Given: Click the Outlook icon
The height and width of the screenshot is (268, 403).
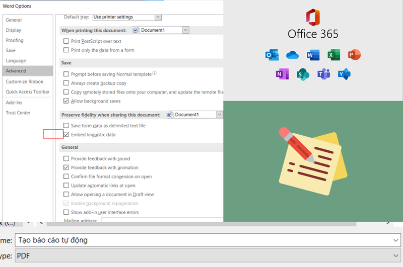Looking at the screenshot, I should [272, 55].
